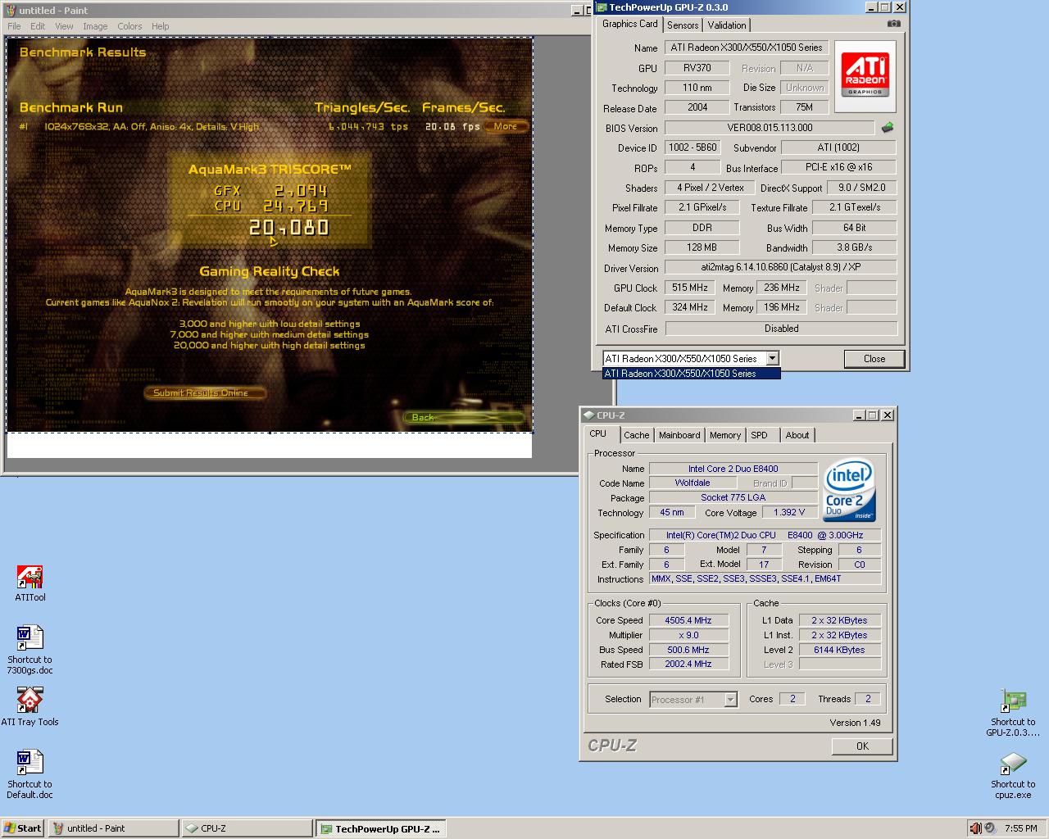Screen dimensions: 1049x839
Task: Switch to CPU-Z SPD tab
Action: point(760,435)
